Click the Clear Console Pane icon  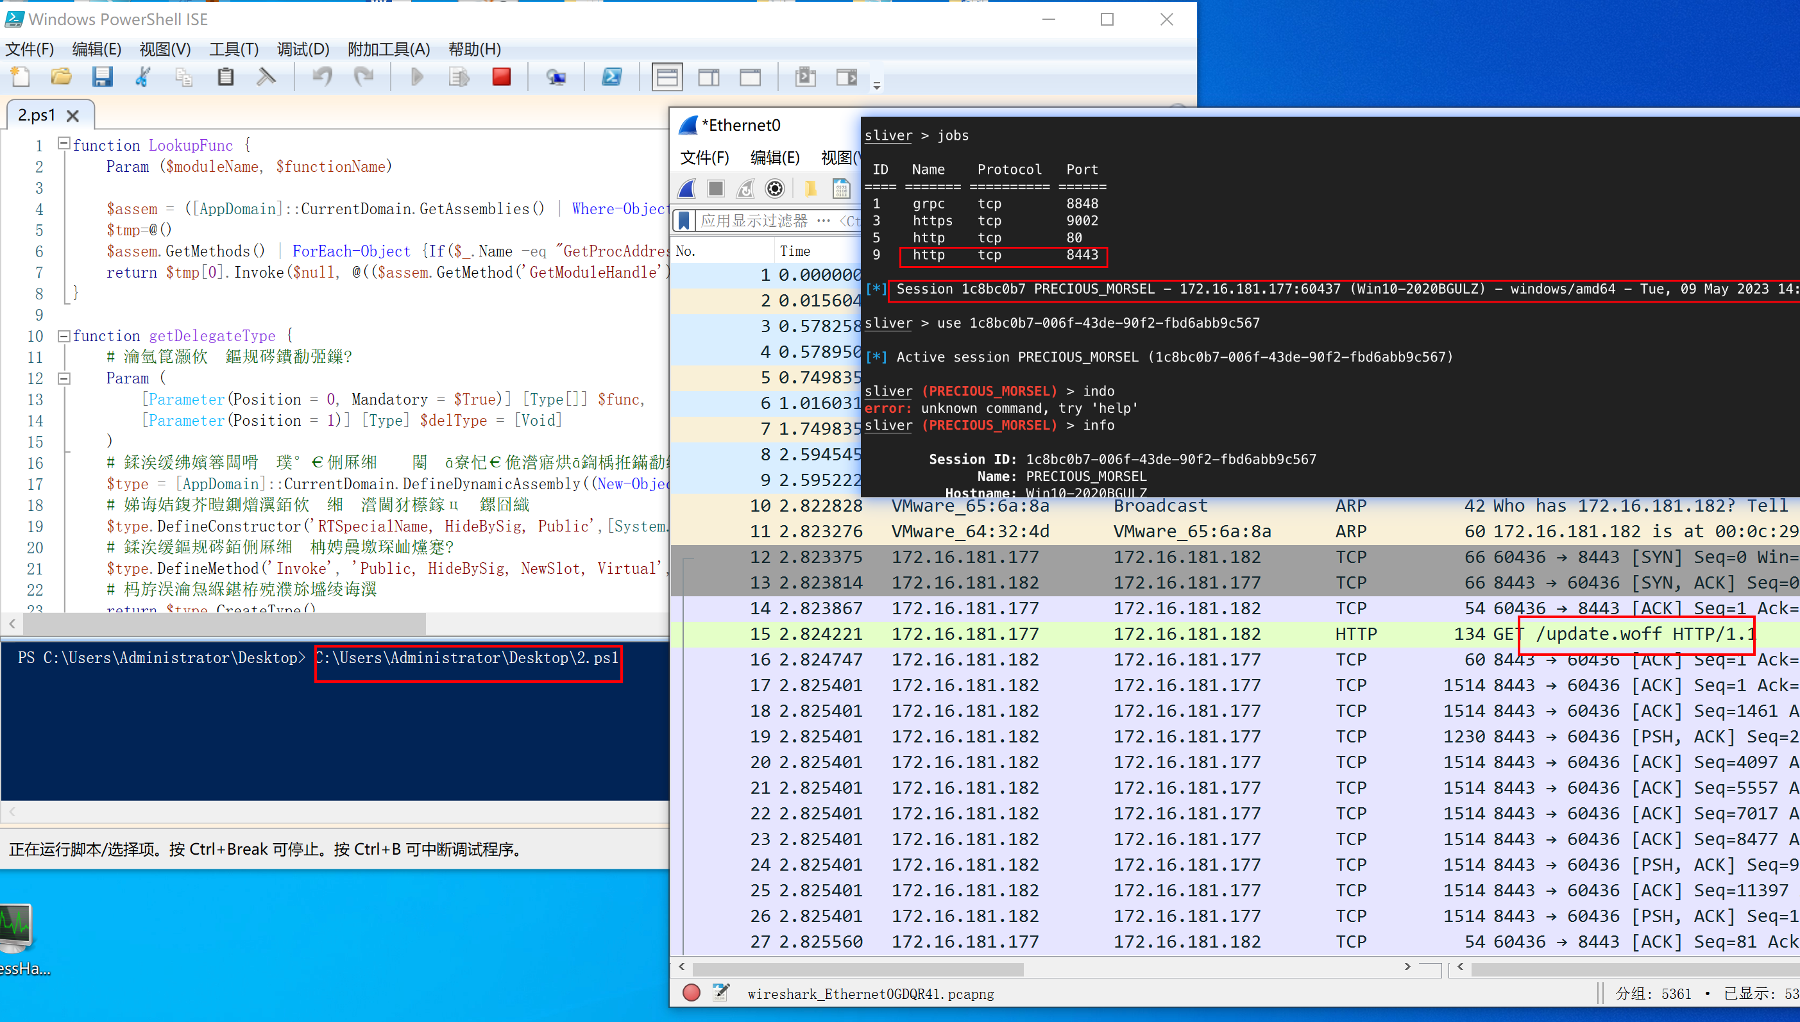point(266,77)
